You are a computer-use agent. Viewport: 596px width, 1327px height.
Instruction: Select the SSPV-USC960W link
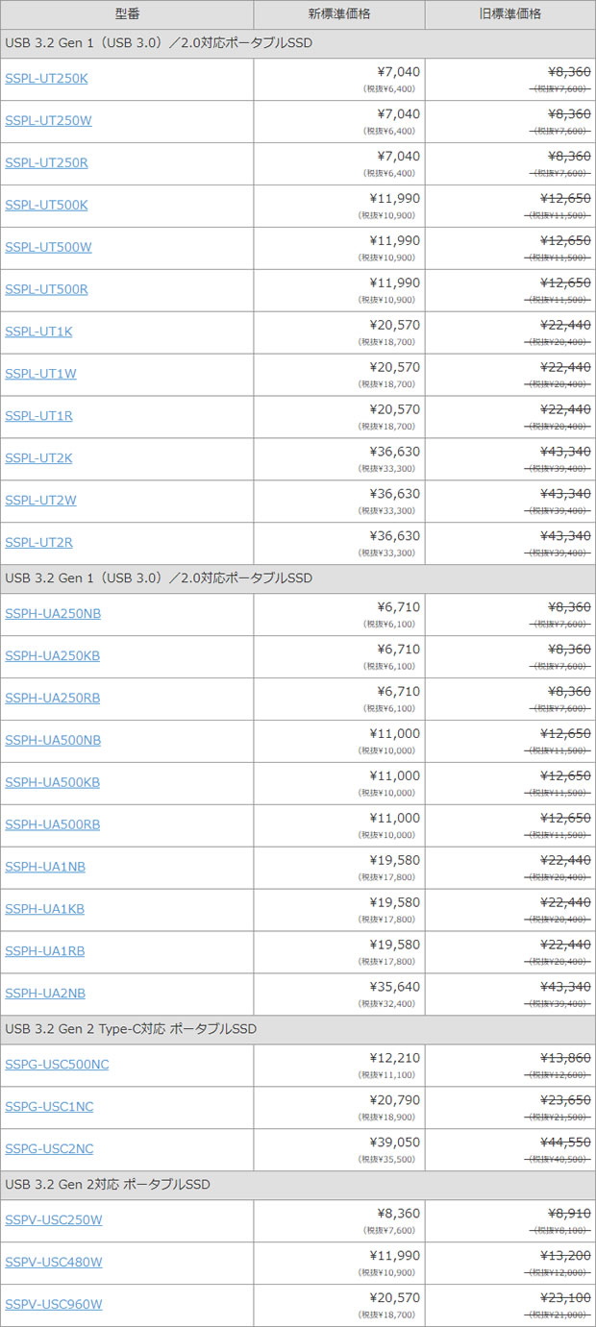tap(54, 1305)
